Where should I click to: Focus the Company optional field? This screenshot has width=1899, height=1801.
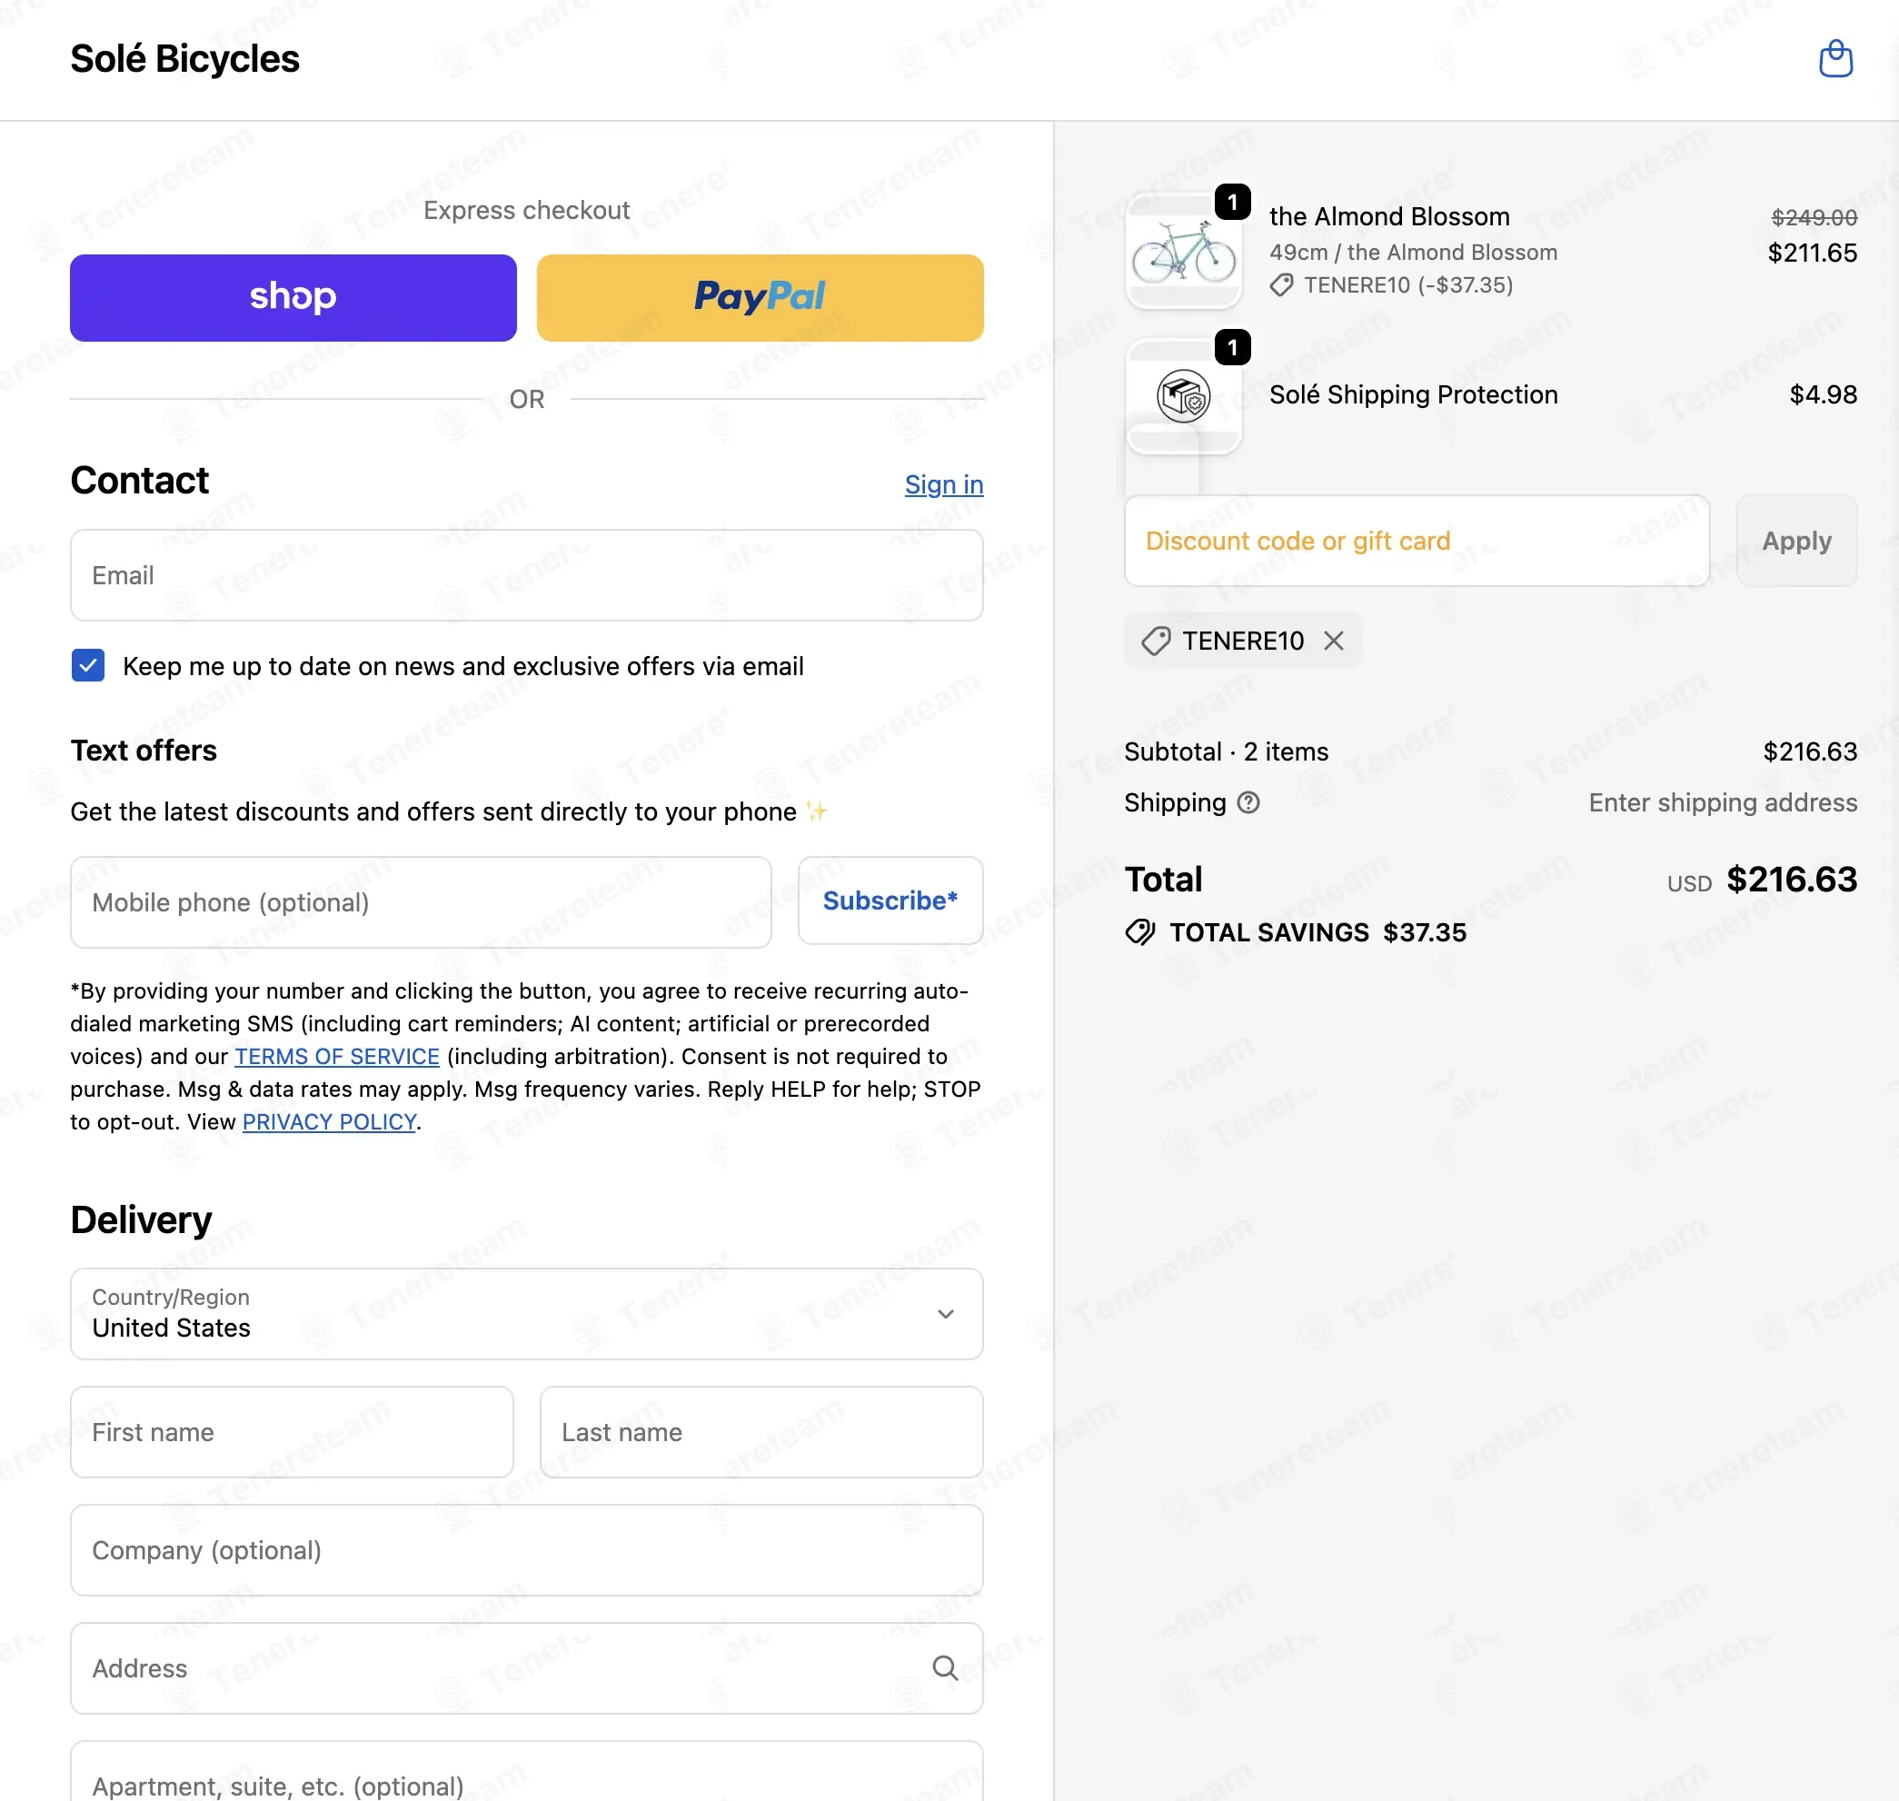tap(526, 1549)
